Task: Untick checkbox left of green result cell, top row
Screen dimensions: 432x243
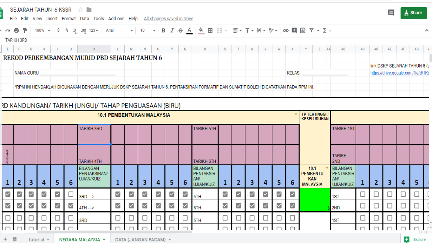Action: click(292, 194)
